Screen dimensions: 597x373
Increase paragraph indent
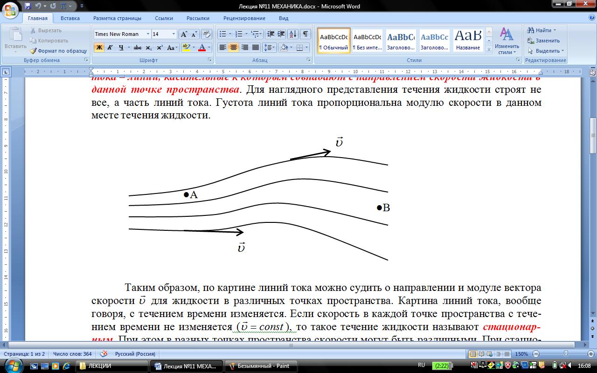[281, 34]
